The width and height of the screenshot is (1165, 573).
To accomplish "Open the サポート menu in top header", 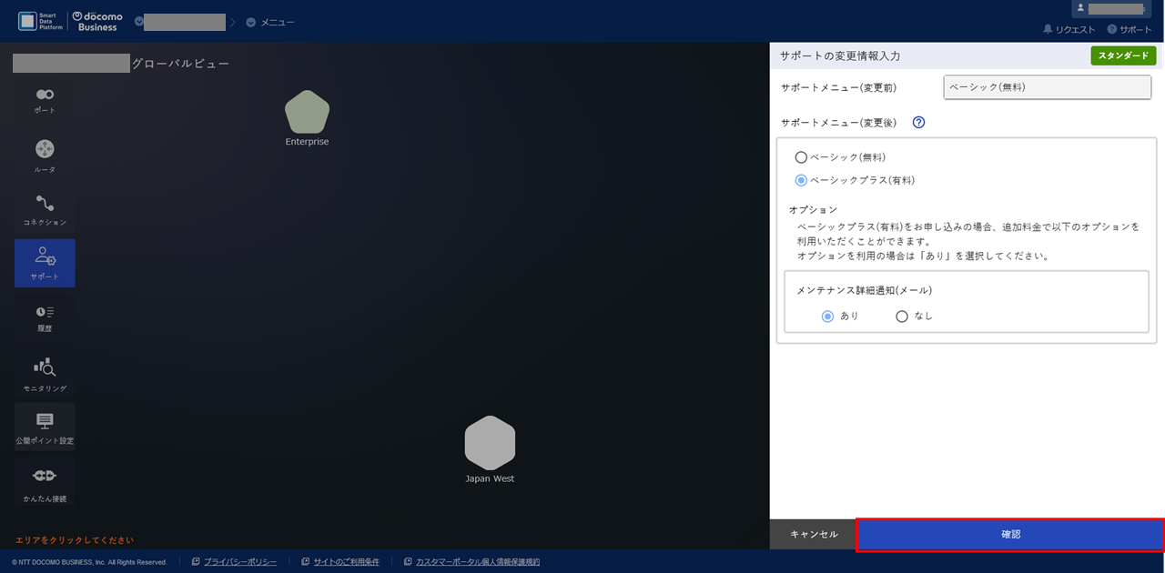I will (x=1130, y=30).
